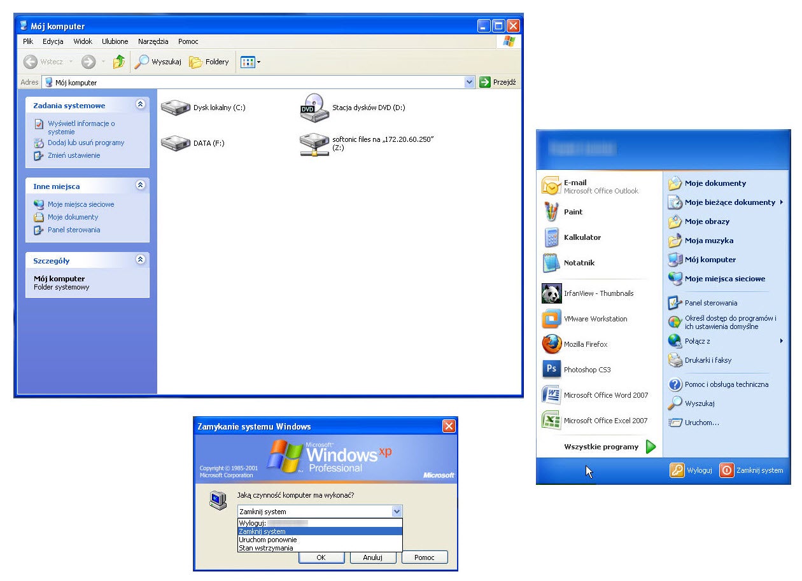Open Dysk lokalny (C:) drive icon
Screen dimensions: 802x581
[x=176, y=108]
